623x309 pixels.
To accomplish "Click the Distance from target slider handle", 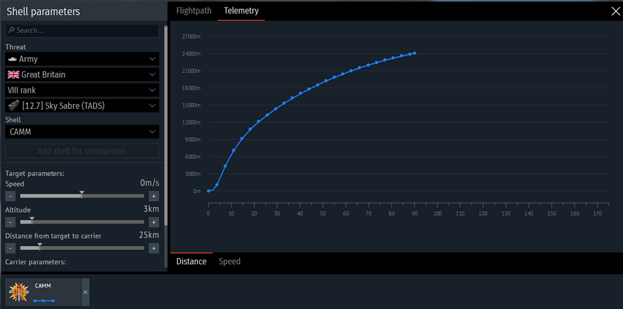I will tap(40, 246).
